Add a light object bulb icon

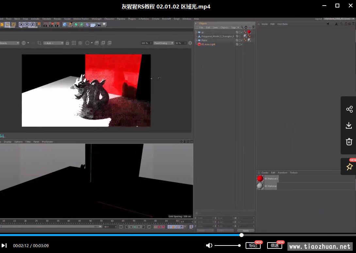point(104,24)
